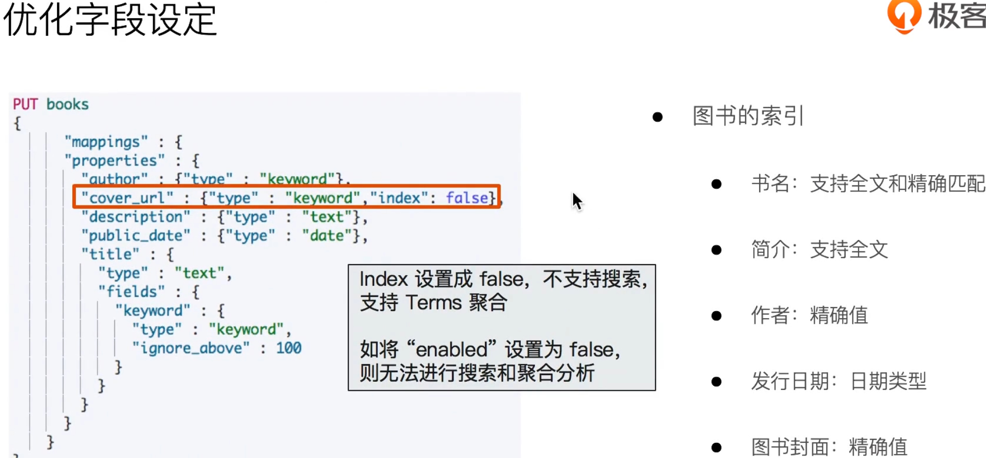Click the false value in cover_url
Viewport: 986px width, 458px height.
tap(466, 197)
